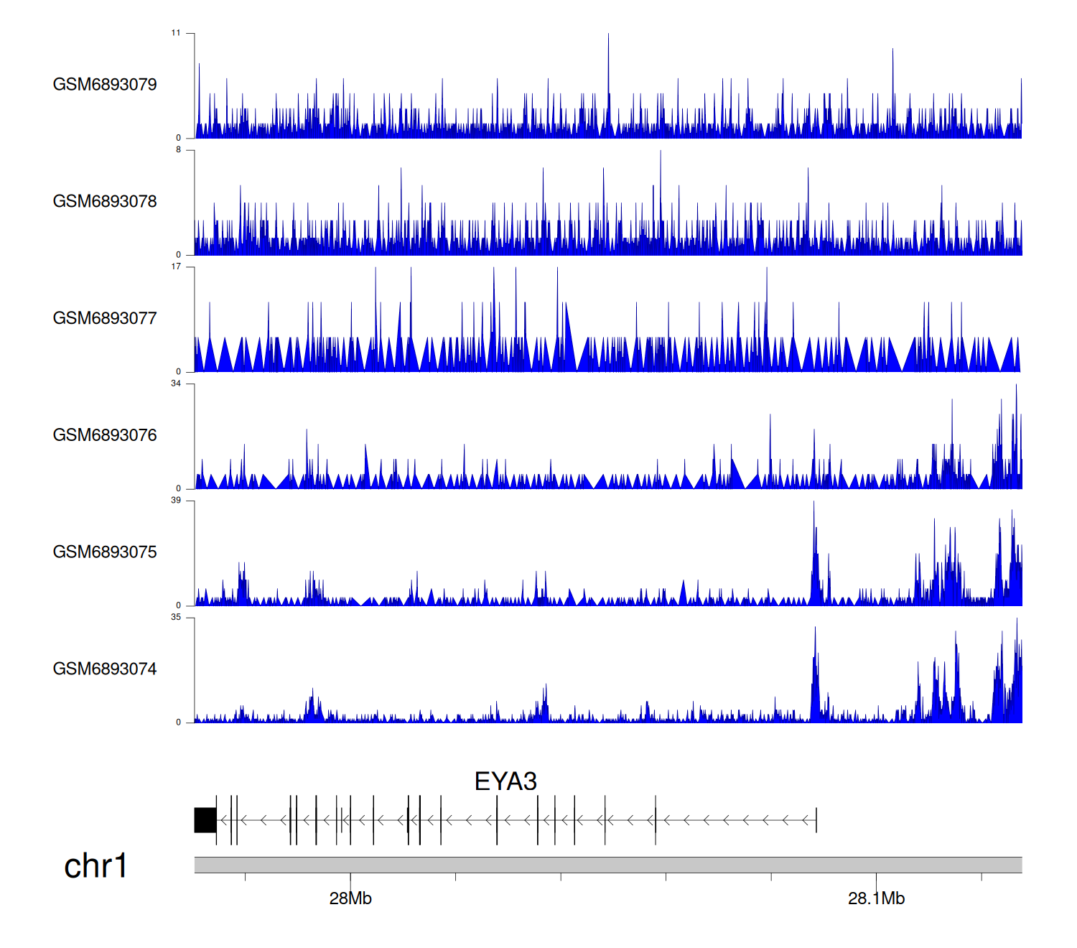Click the EYA3 gene name

tap(505, 781)
